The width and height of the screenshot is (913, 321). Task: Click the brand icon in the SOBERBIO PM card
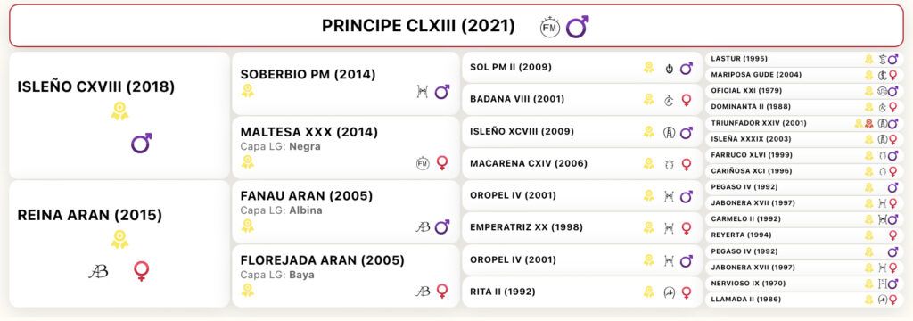(x=423, y=92)
